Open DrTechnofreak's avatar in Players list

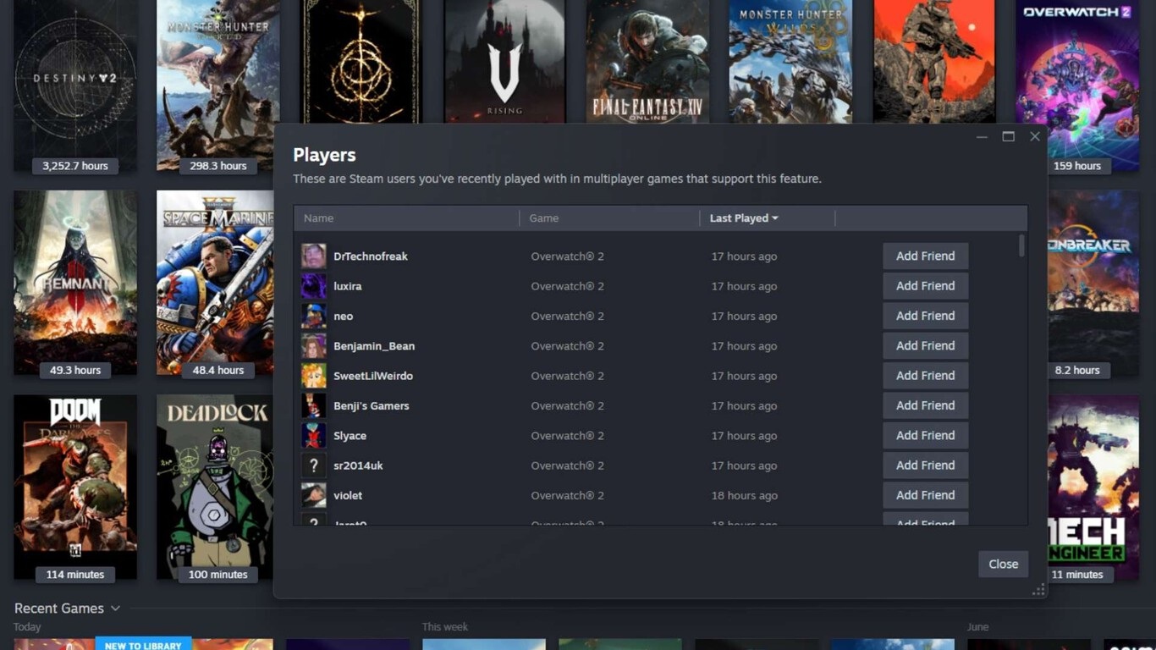314,256
